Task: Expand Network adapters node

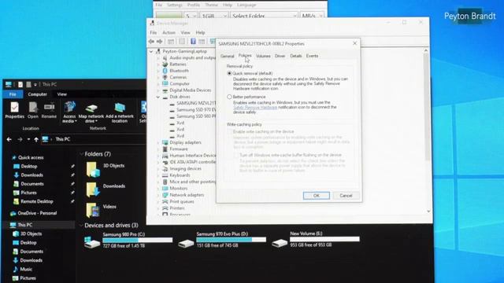Action: click(158, 195)
